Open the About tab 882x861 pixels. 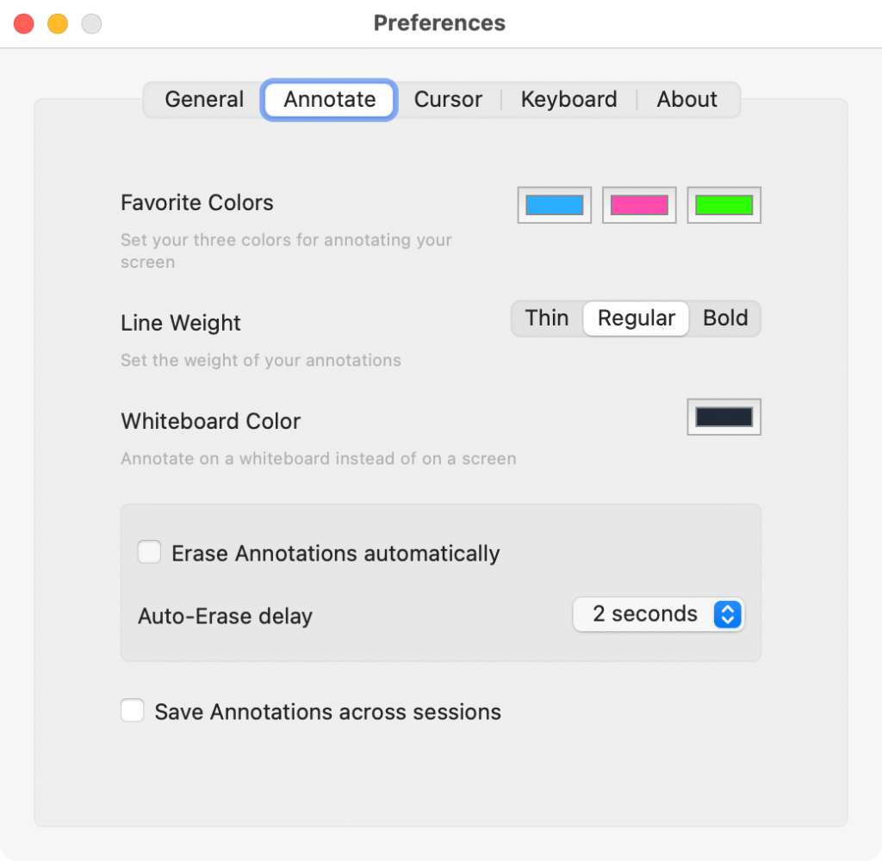[686, 99]
